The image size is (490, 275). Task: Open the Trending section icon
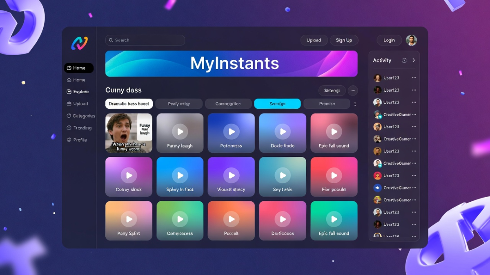(70, 128)
